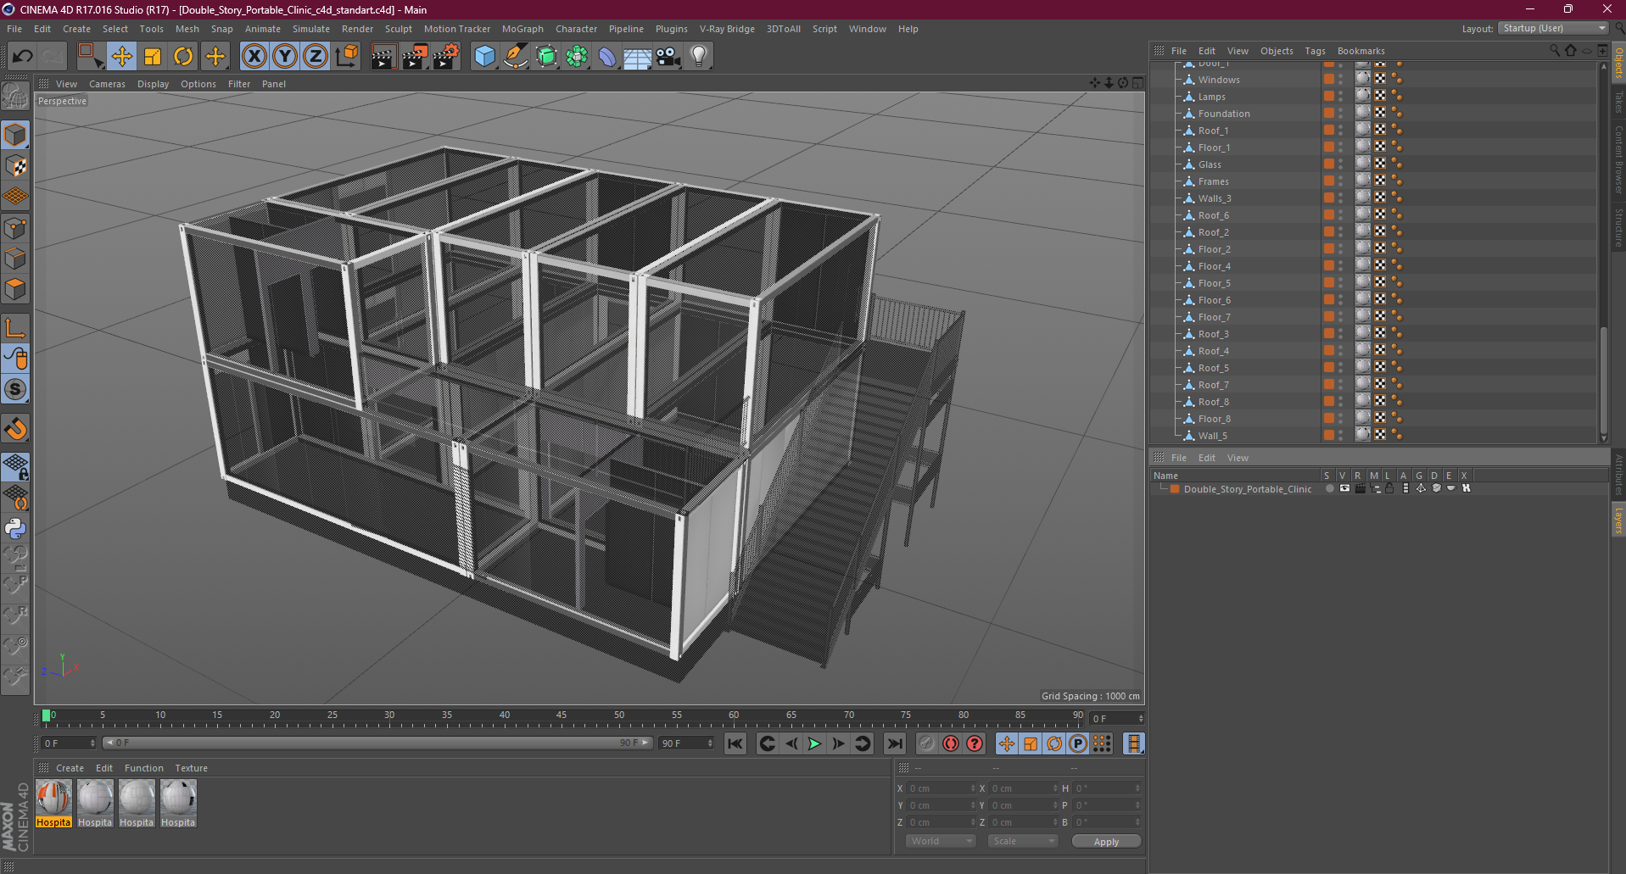Click the Coordinate System icon

coord(346,57)
